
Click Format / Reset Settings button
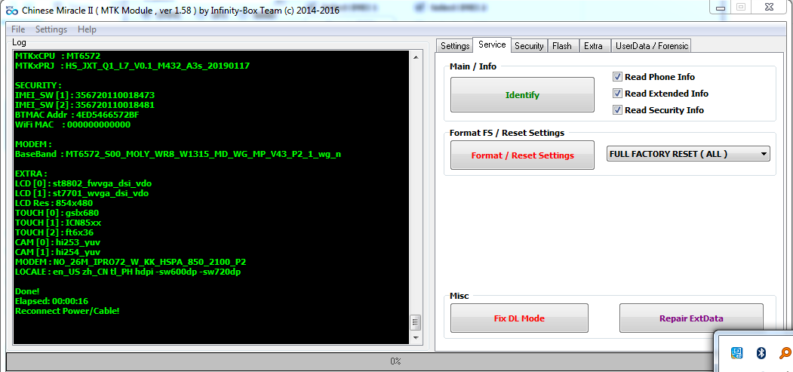[x=522, y=155]
